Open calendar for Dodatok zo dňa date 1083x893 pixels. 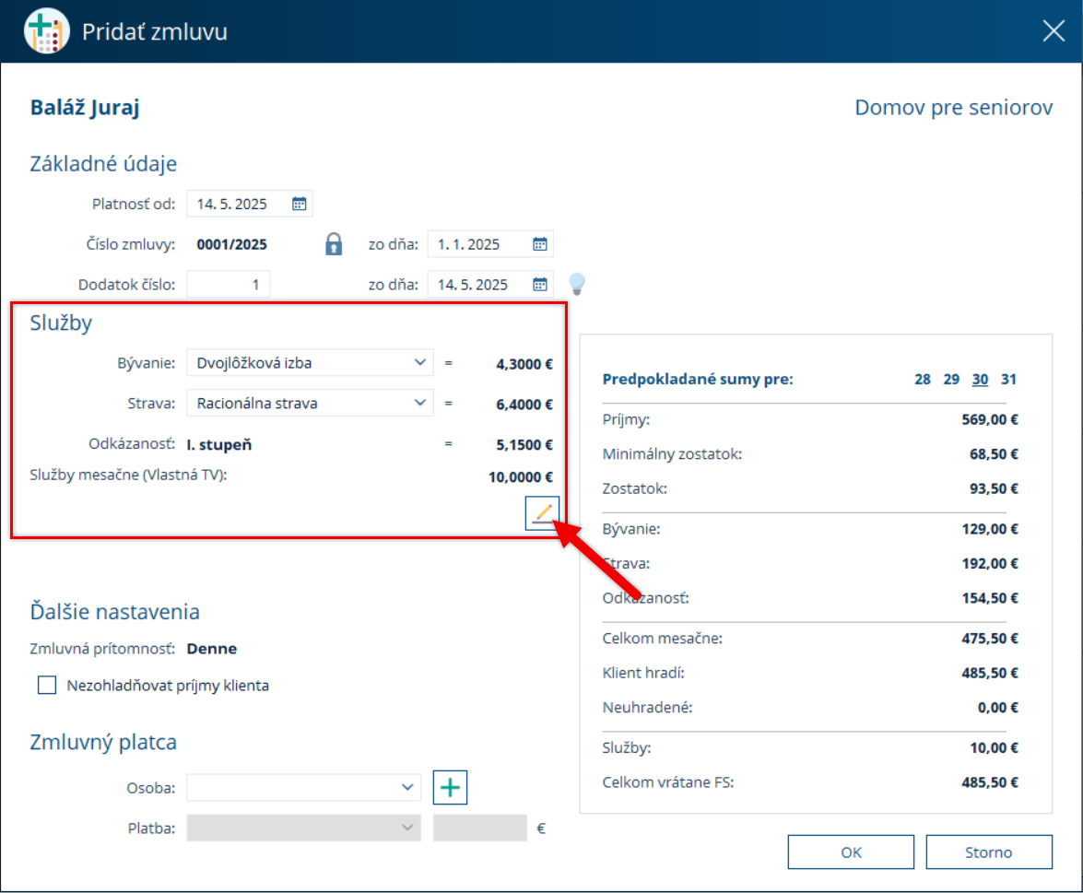click(x=540, y=285)
